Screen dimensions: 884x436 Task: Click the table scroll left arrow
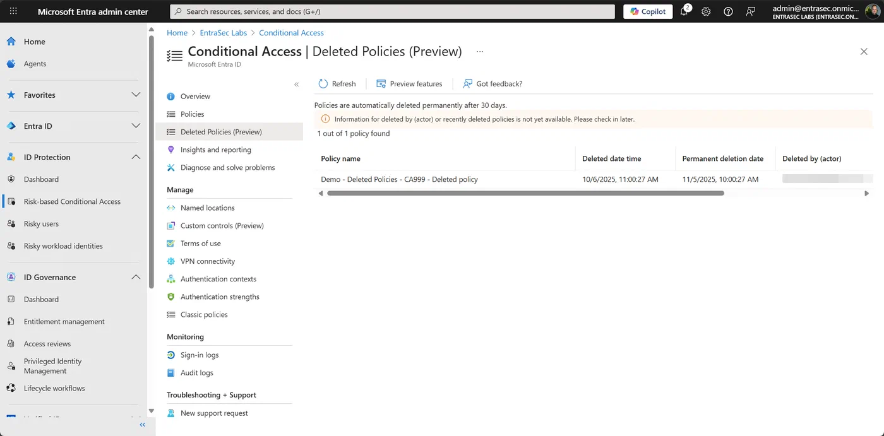coord(321,193)
